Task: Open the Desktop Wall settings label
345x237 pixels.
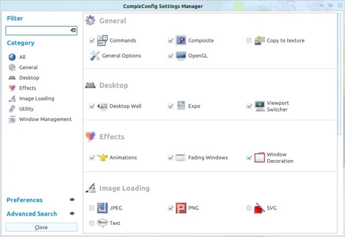Action: pyautogui.click(x=125, y=106)
